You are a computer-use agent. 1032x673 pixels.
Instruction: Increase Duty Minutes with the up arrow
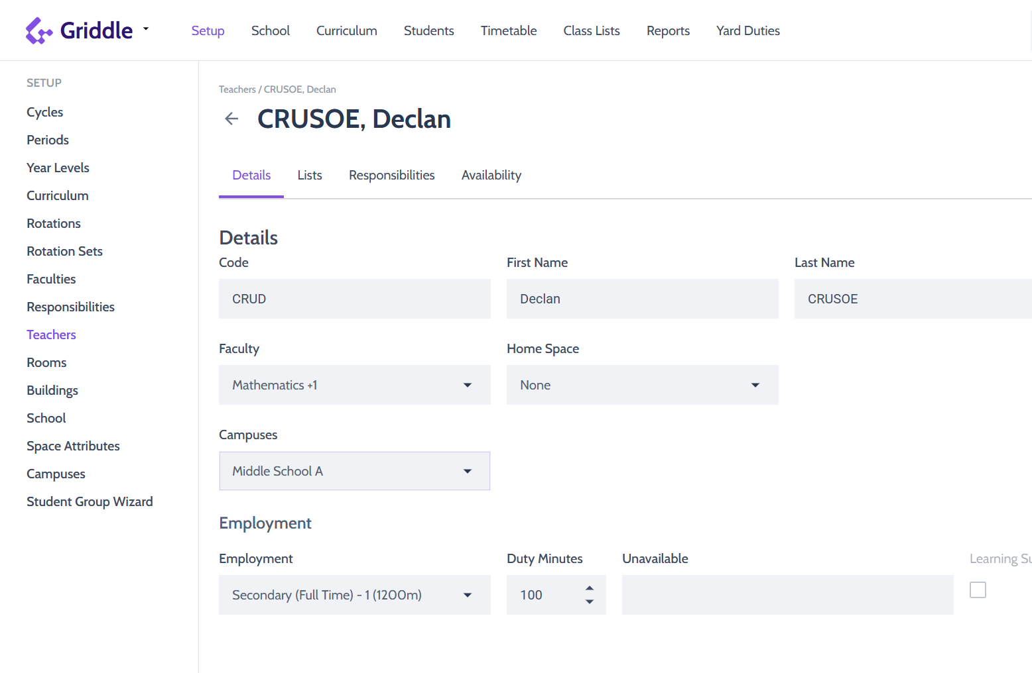(x=590, y=588)
